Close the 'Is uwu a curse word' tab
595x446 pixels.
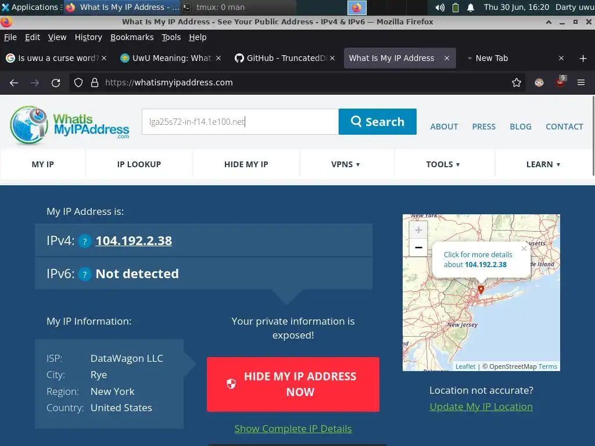(104, 58)
